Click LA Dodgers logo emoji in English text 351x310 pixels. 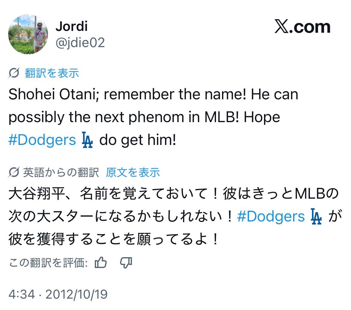pos(87,140)
